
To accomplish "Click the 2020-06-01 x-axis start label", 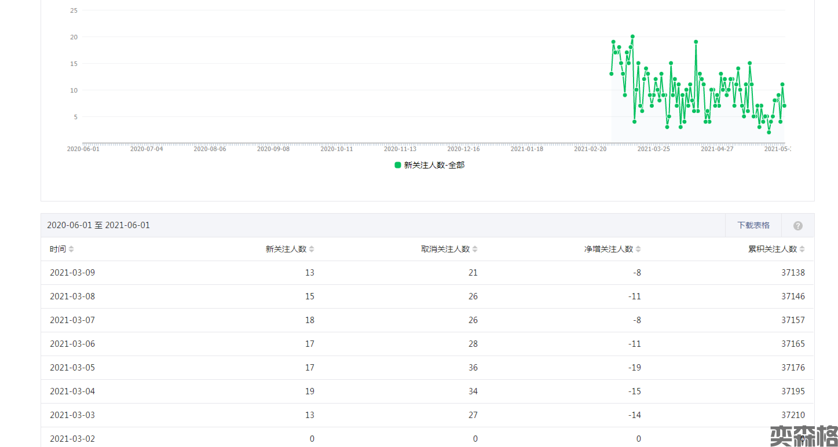I will pyautogui.click(x=83, y=149).
